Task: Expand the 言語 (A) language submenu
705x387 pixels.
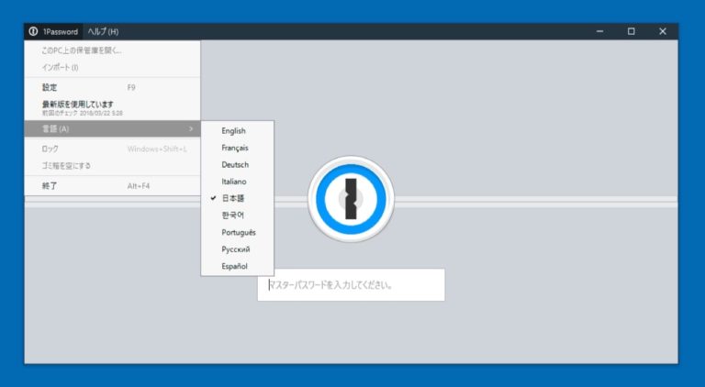Action: 56,129
